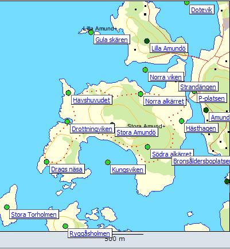The height and width of the screenshot is (249, 230).
Task: Click the Södra alkärret green marker
Action: pyautogui.click(x=147, y=147)
